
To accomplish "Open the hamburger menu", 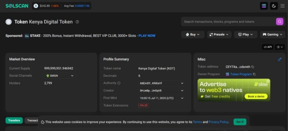I will coord(282,6).
